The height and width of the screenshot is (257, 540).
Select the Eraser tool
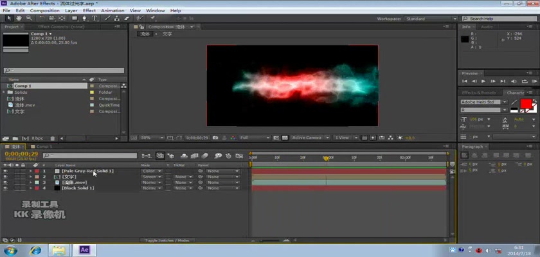point(127,18)
